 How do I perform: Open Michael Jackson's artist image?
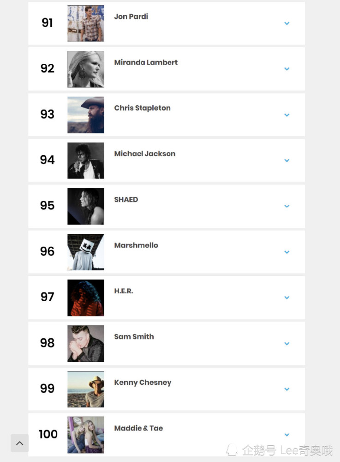point(86,160)
